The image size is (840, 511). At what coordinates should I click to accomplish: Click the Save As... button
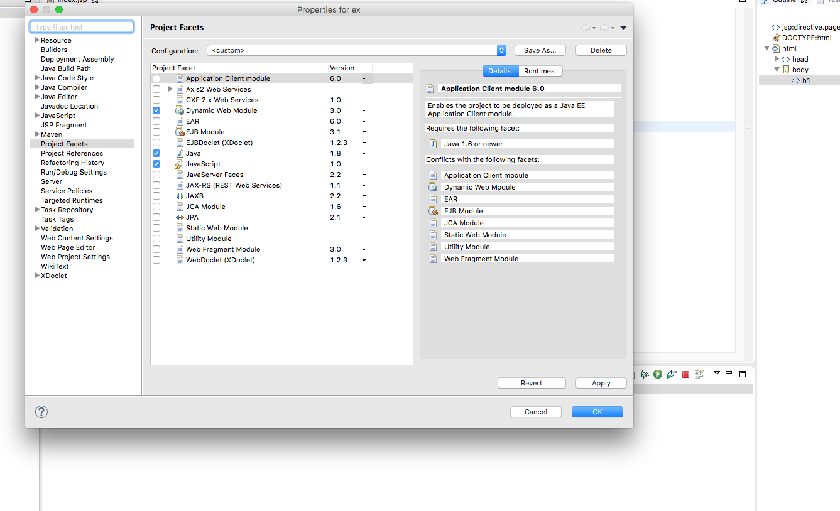pyautogui.click(x=540, y=50)
